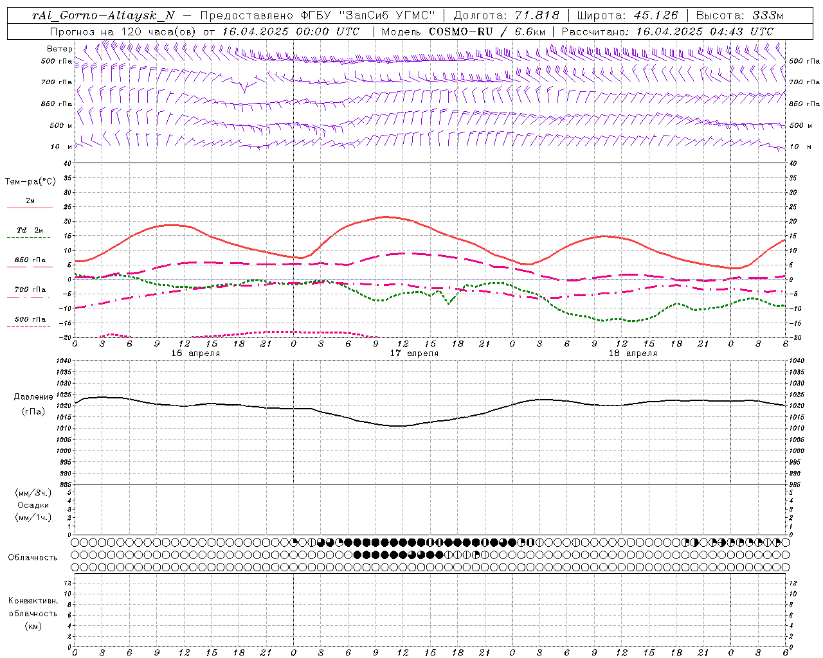The height and width of the screenshot is (658, 823).
Task: Click the Широта: 45.126 value
Action: click(x=627, y=16)
